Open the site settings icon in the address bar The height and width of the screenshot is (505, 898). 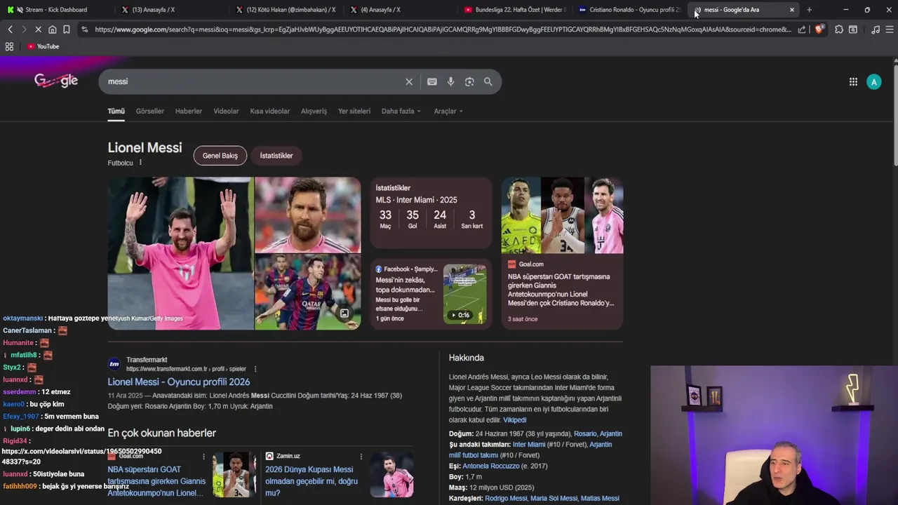click(x=84, y=29)
